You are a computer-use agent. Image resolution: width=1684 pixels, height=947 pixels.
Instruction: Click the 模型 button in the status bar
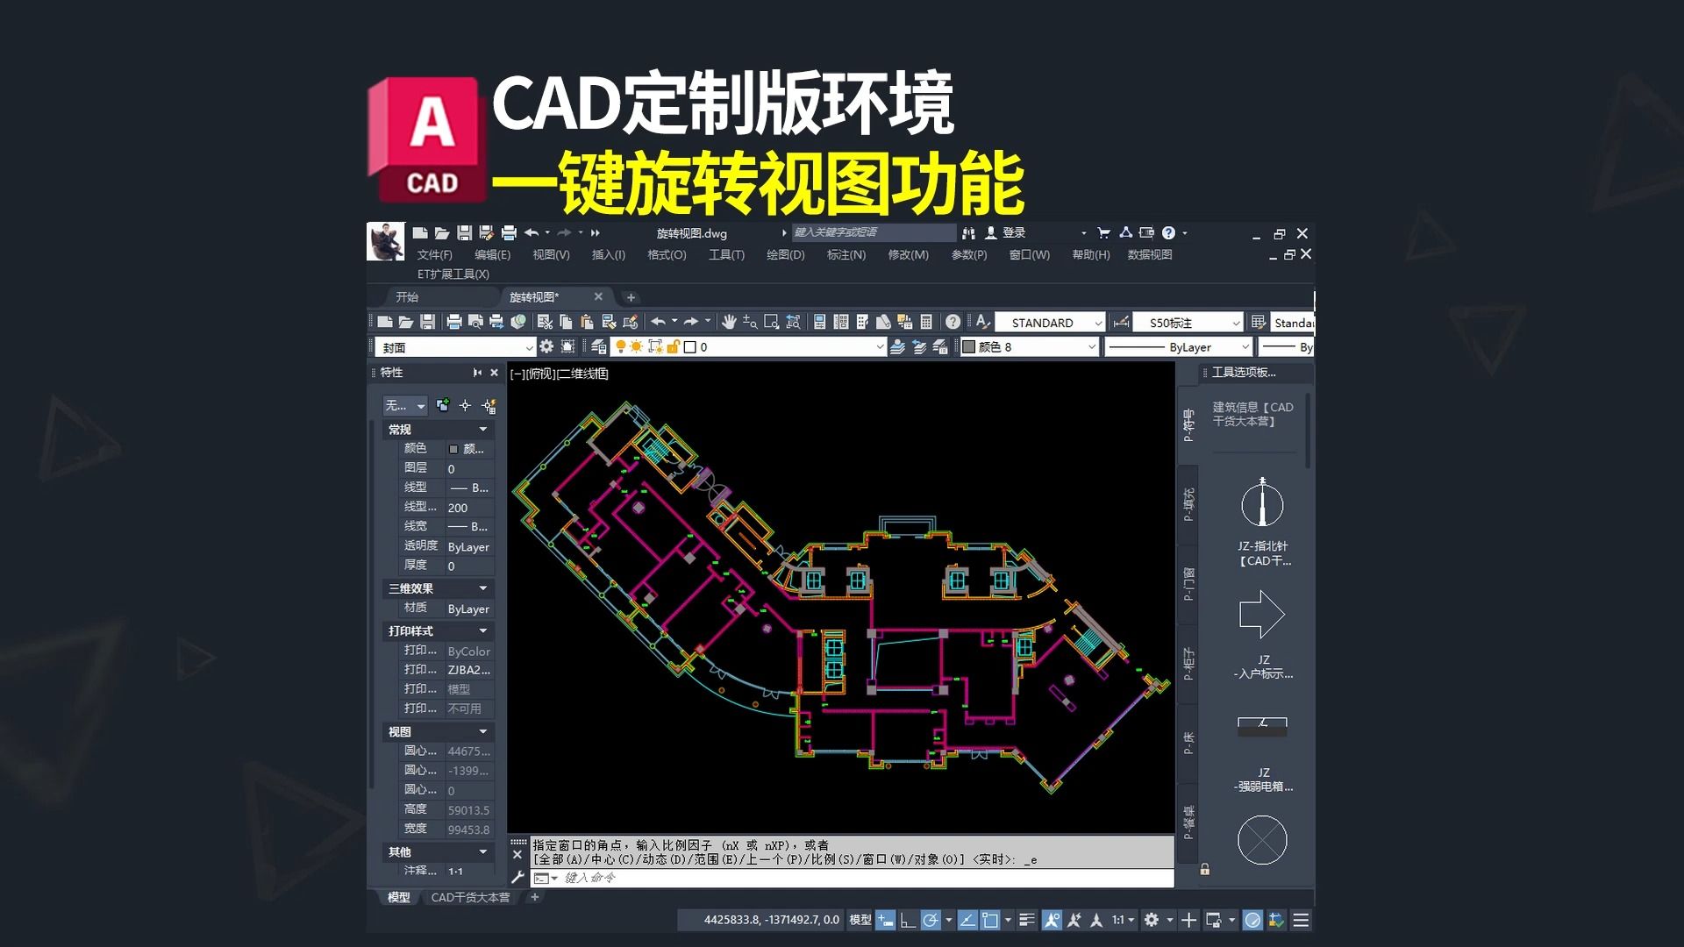click(860, 920)
